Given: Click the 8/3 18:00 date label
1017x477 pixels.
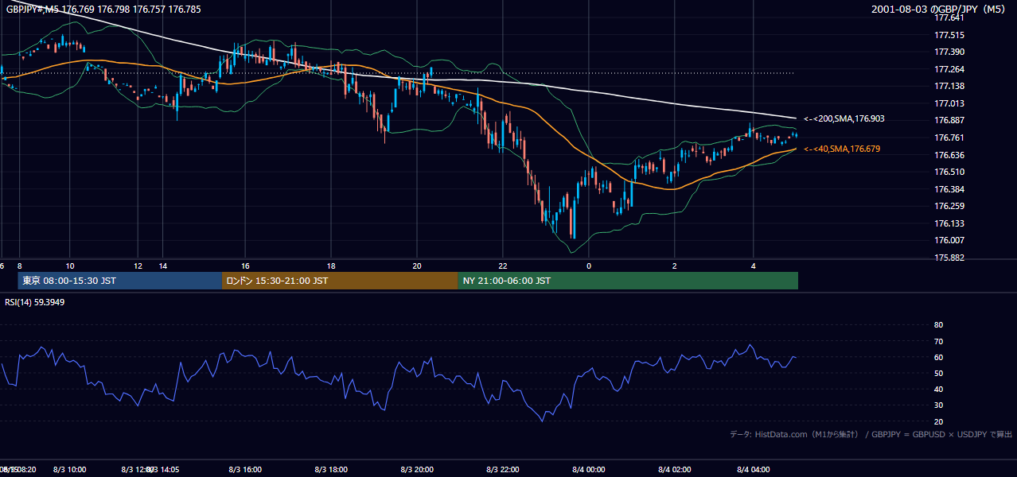Looking at the screenshot, I should click(331, 470).
